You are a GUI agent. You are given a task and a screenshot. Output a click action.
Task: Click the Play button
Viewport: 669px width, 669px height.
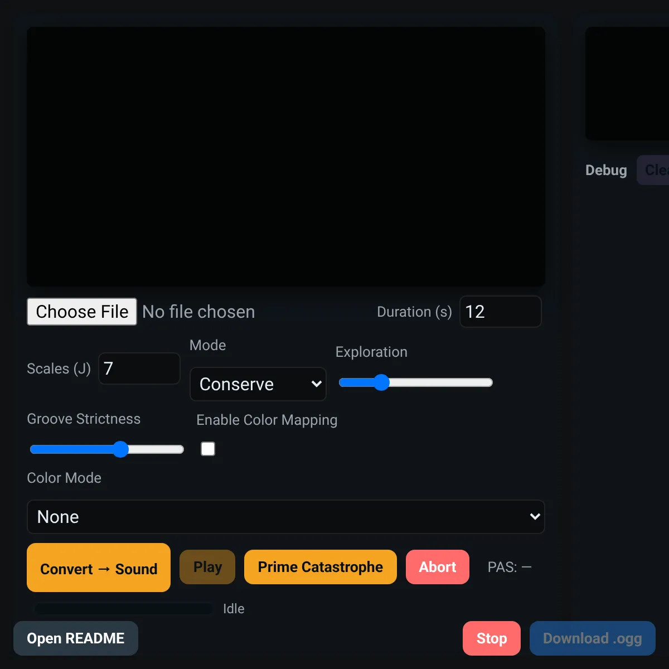tap(207, 567)
